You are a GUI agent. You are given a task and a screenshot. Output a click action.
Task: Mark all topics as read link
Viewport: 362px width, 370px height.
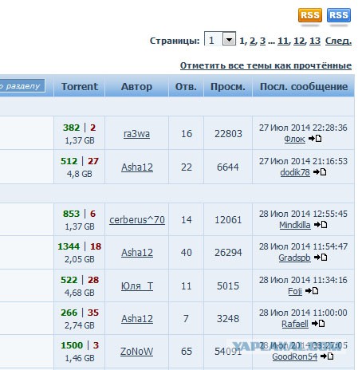[x=266, y=65]
